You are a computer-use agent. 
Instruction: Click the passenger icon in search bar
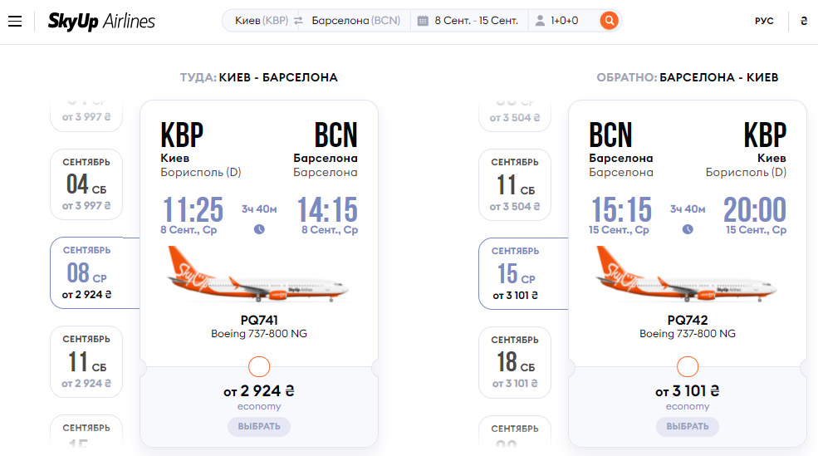[541, 21]
